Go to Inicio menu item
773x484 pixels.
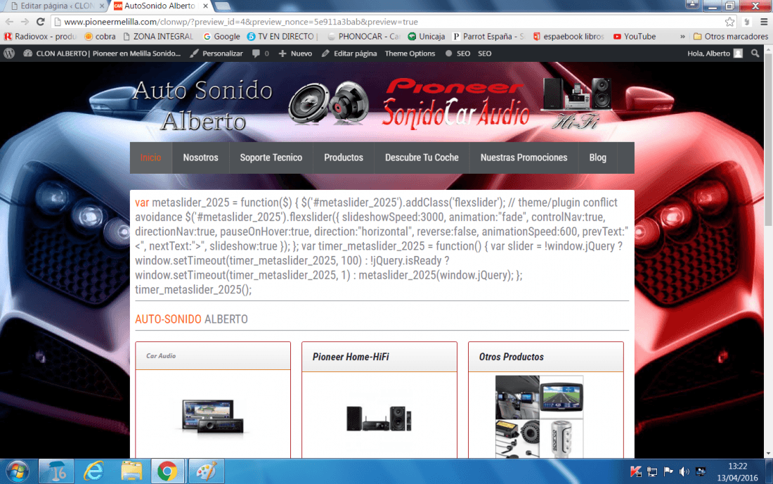150,158
